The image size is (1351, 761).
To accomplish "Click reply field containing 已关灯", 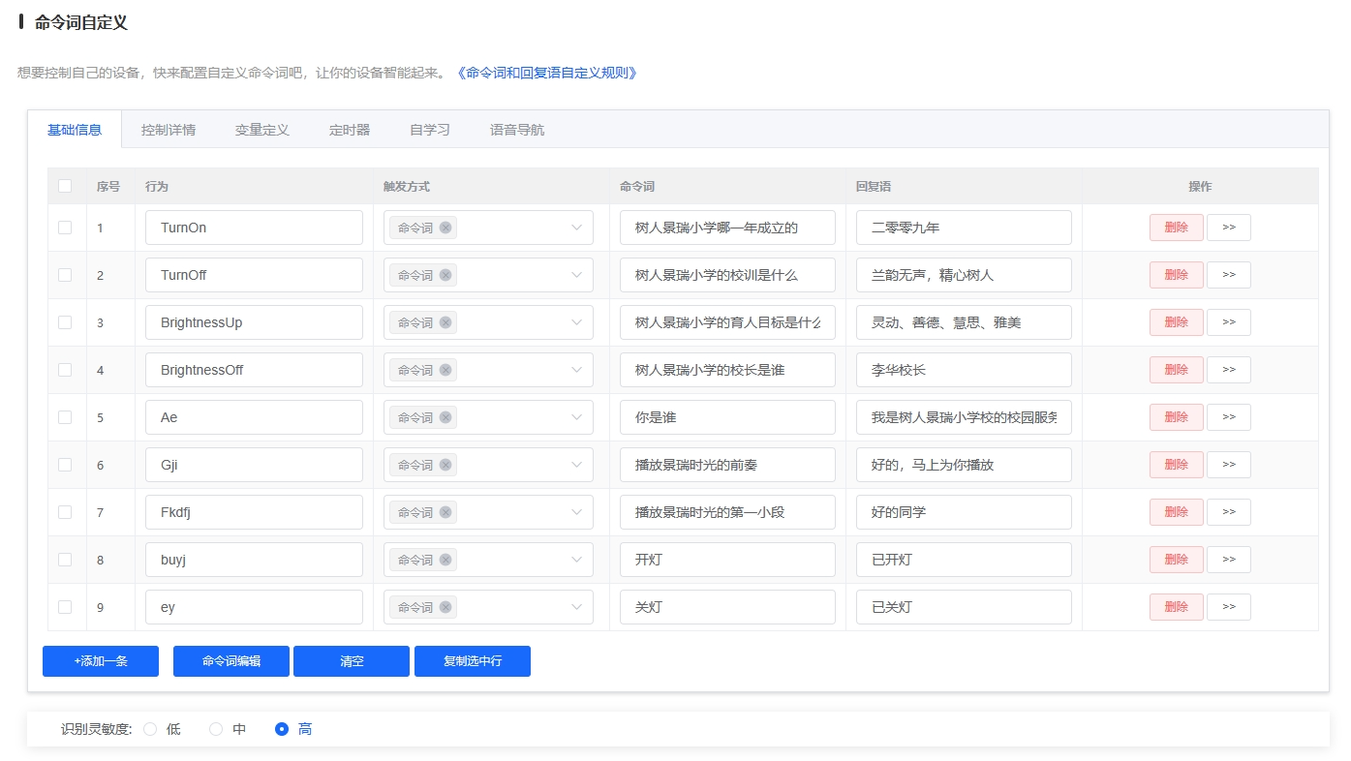I will tap(964, 607).
